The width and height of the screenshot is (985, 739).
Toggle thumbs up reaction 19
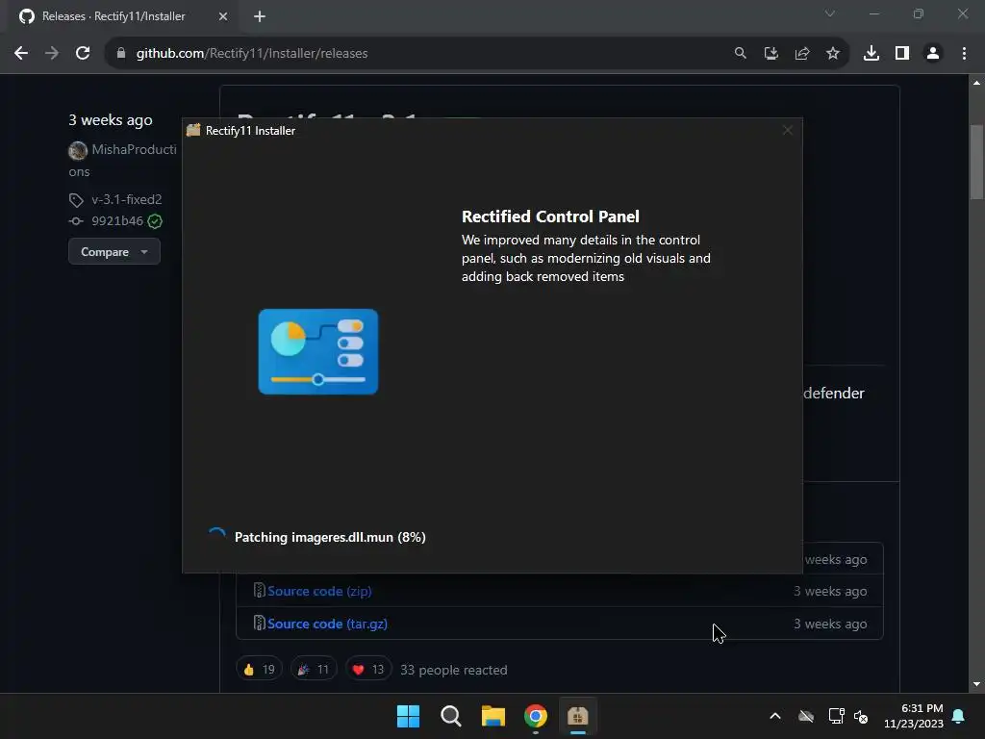coord(259,670)
